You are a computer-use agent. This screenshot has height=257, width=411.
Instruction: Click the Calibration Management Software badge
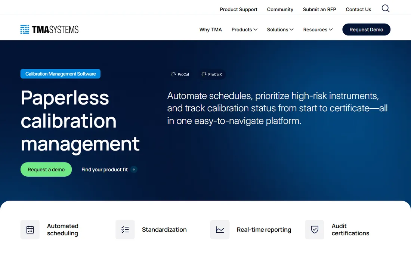pos(61,74)
